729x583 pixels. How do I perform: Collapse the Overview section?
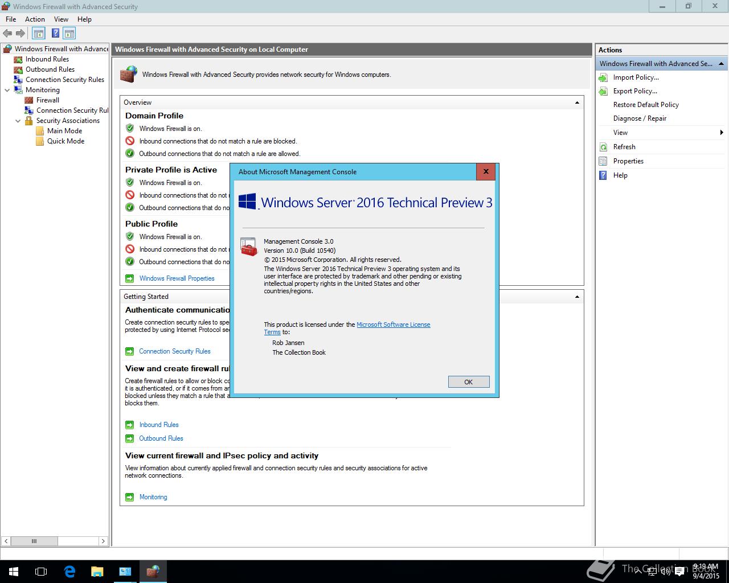pyautogui.click(x=577, y=102)
